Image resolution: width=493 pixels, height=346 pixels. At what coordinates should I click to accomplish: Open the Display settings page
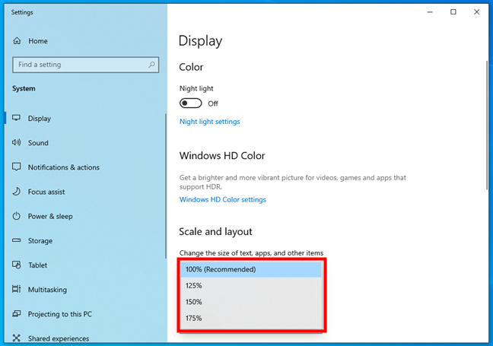(40, 119)
